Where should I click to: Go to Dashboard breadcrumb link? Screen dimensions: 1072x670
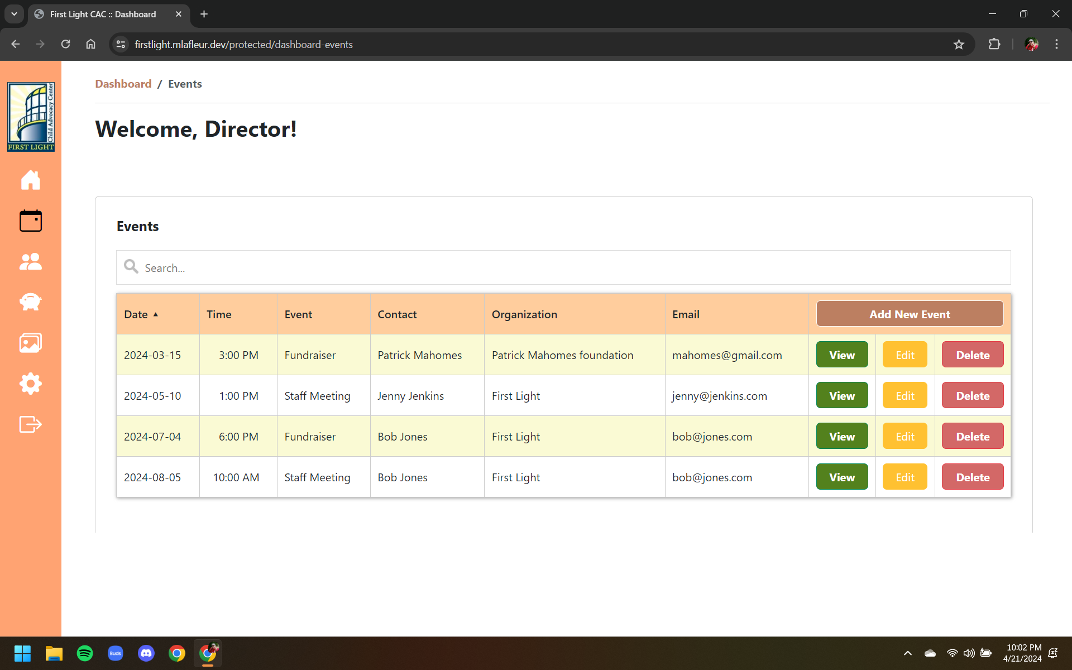pyautogui.click(x=123, y=84)
